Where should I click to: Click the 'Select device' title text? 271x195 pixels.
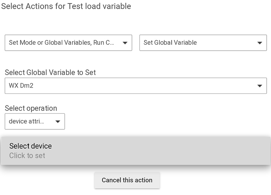click(30, 146)
